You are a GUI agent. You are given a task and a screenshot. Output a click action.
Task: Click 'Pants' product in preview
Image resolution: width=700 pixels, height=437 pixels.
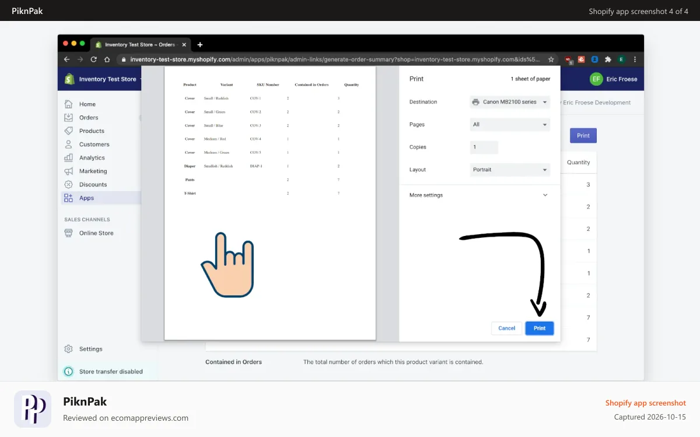(190, 179)
